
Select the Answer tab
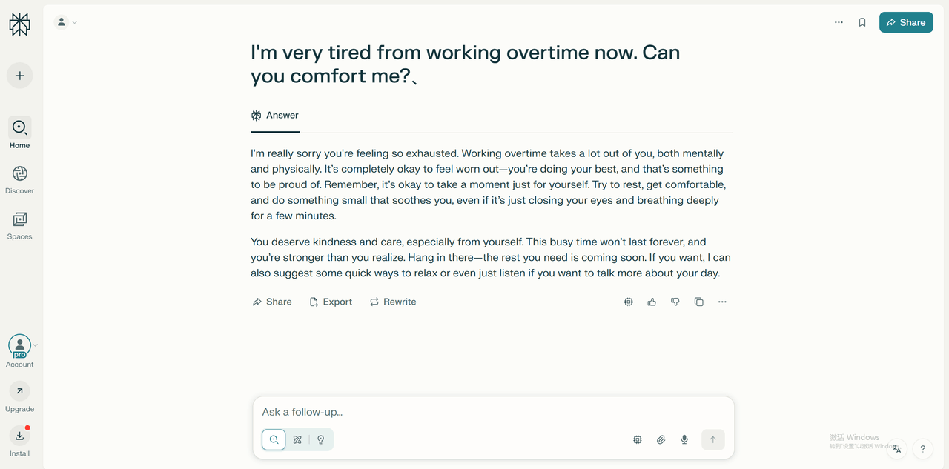(x=275, y=116)
